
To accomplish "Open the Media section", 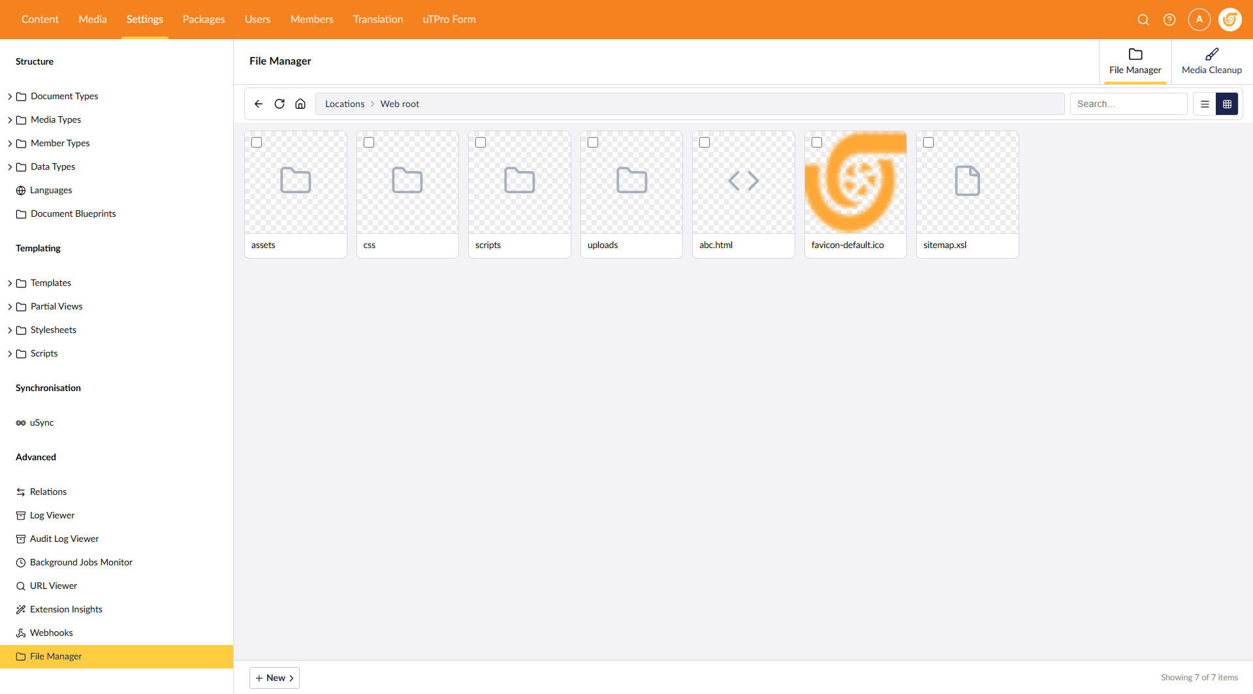I will [x=93, y=20].
